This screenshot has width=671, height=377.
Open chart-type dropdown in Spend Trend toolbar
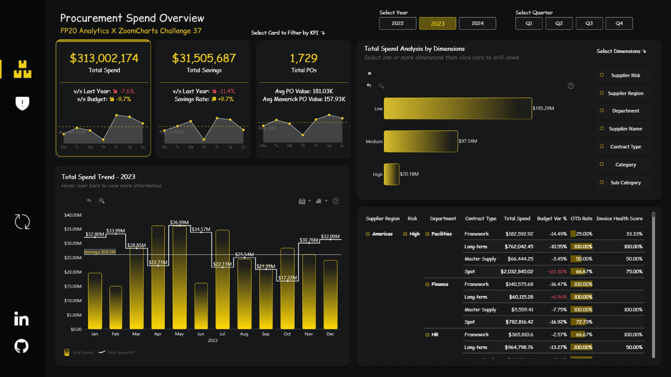click(322, 201)
